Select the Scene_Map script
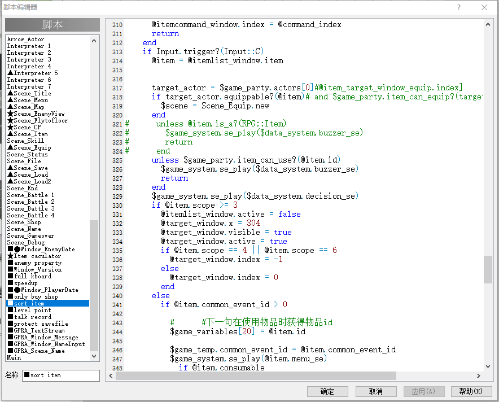The height and width of the screenshot is (402, 499). 26,107
